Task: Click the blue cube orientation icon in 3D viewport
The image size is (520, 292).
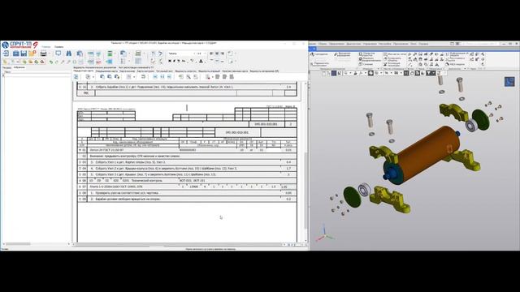Action: (509, 81)
